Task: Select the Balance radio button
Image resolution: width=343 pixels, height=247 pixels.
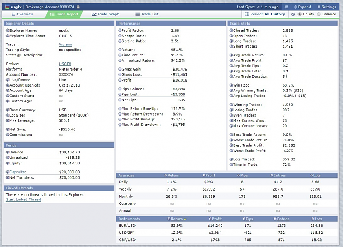Action: coord(319,14)
